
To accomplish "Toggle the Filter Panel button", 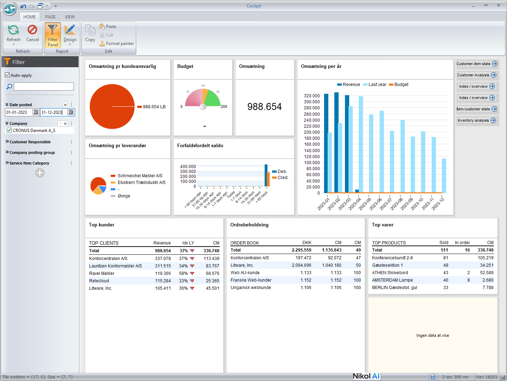I will [x=53, y=35].
